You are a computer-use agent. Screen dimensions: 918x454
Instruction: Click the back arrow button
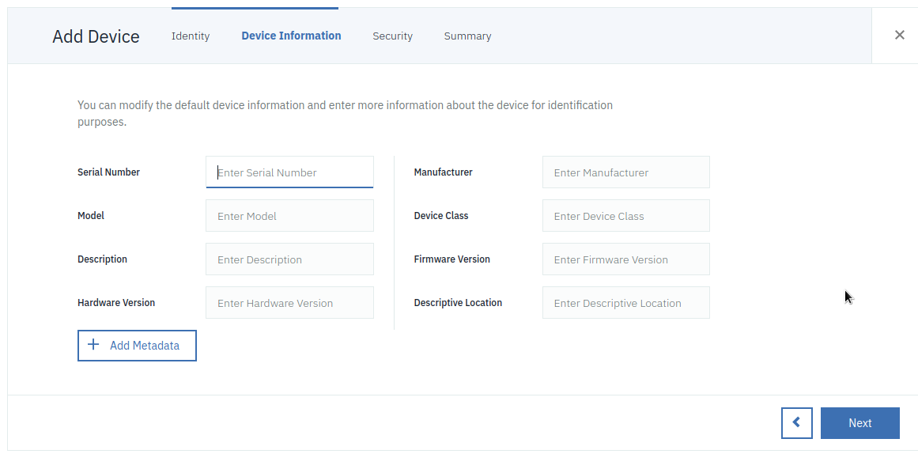(796, 422)
